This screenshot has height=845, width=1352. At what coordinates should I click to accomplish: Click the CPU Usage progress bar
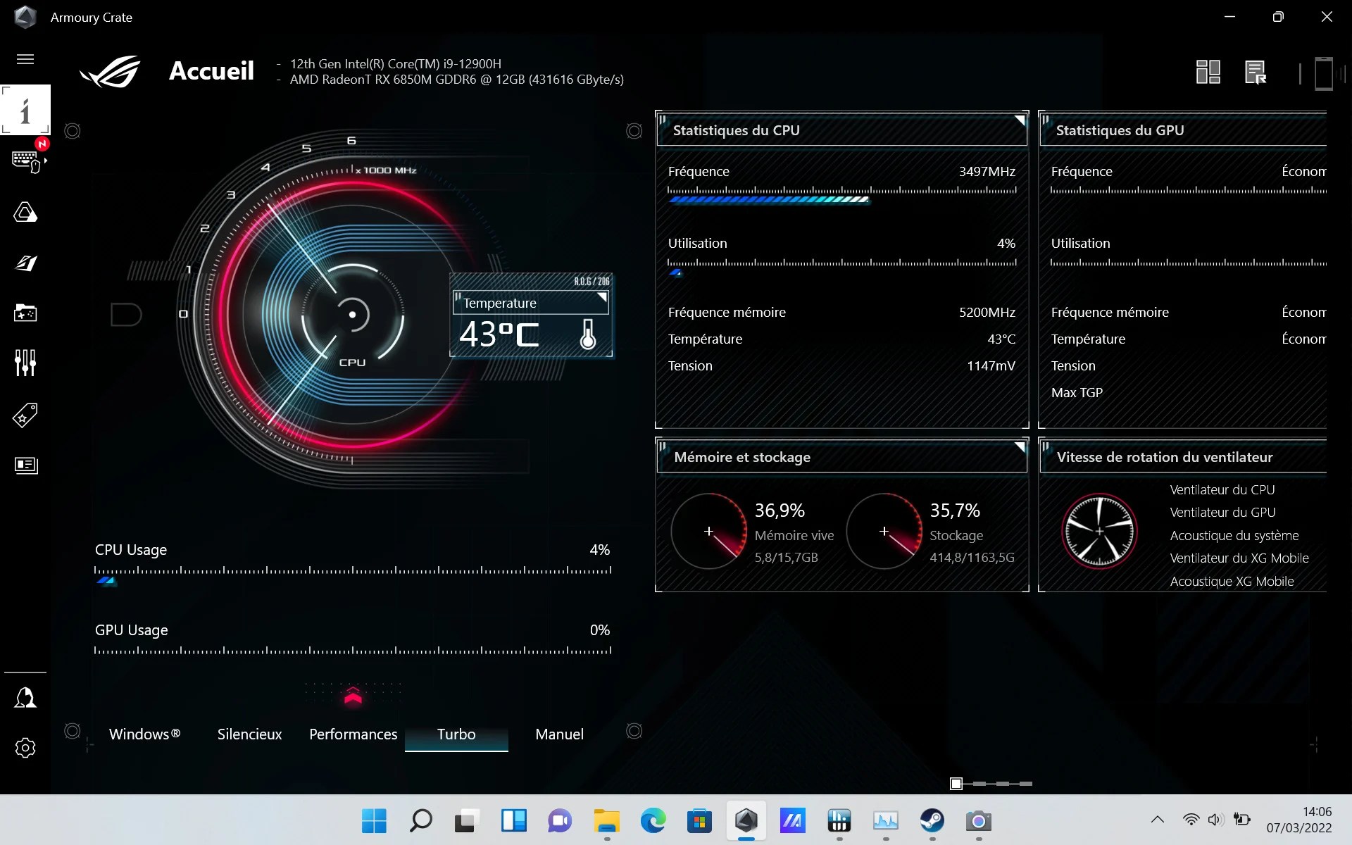(353, 575)
